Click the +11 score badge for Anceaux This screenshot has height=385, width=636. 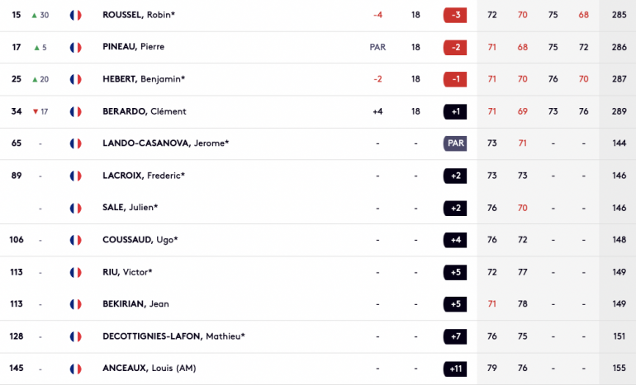click(455, 369)
